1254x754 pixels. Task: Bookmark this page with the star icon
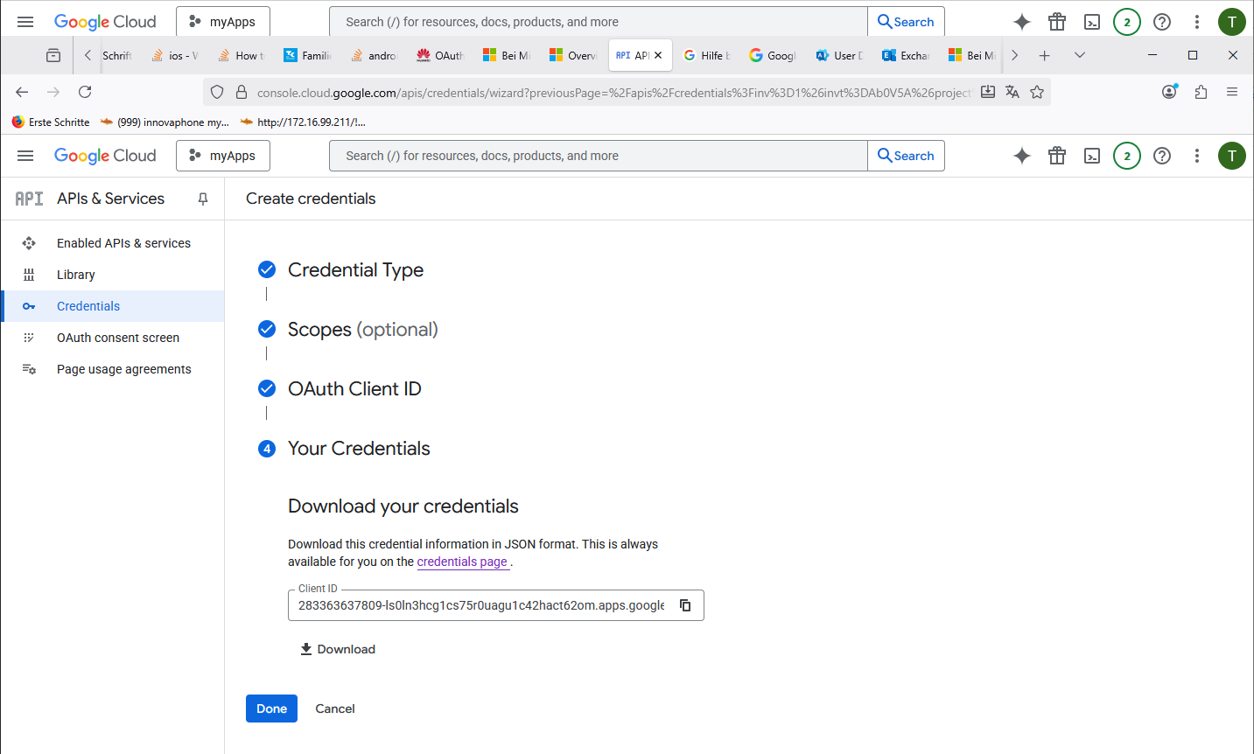tap(1037, 92)
